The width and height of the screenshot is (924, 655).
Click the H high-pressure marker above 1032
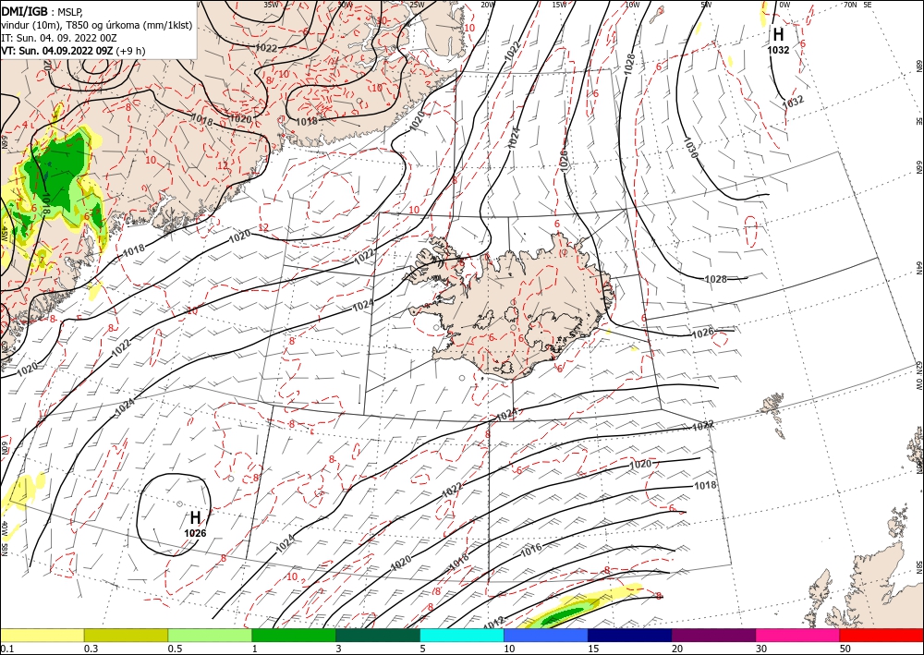[x=778, y=34]
